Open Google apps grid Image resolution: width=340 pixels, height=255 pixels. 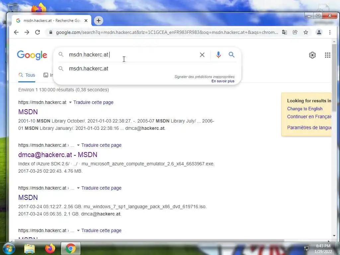tap(328, 55)
